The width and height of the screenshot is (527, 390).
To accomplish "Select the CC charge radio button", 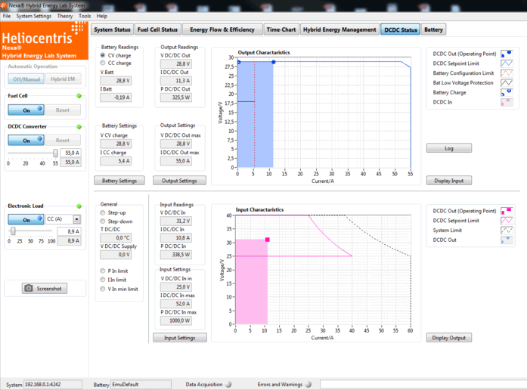I will click(x=103, y=63).
